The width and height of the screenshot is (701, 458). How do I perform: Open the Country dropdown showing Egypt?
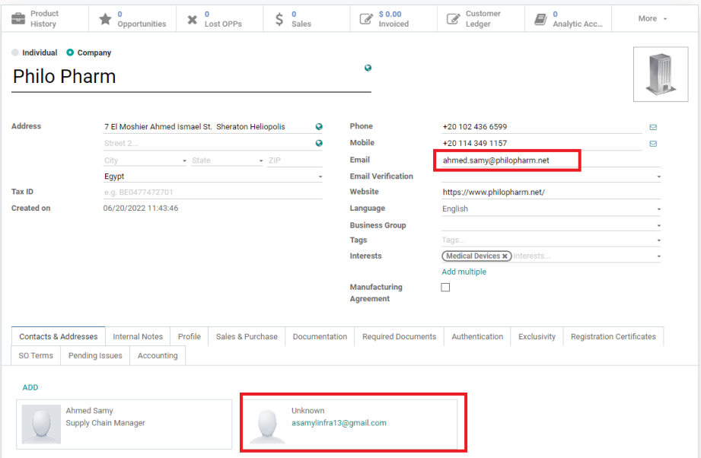click(213, 177)
